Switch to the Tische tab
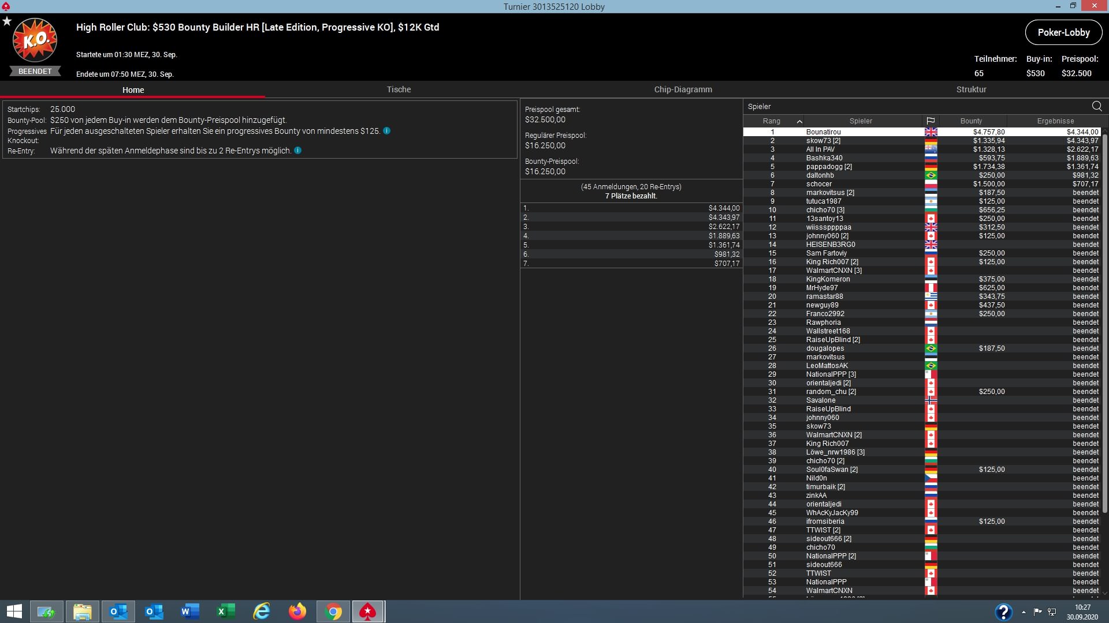This screenshot has height=623, width=1109. click(x=399, y=89)
